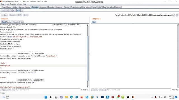Click plus button in response search bar

[100, 90]
